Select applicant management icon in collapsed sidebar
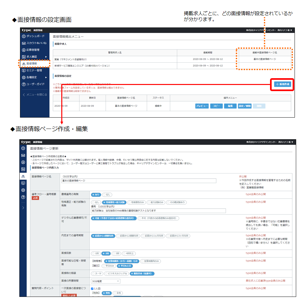 pos(23,162)
